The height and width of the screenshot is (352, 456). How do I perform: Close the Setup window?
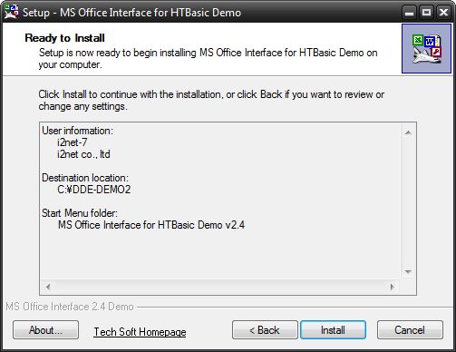pyautogui.click(x=443, y=13)
